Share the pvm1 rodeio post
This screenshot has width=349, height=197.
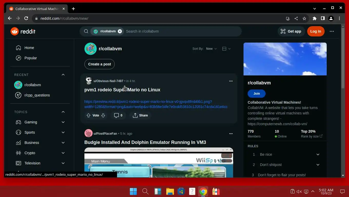pyautogui.click(x=140, y=115)
